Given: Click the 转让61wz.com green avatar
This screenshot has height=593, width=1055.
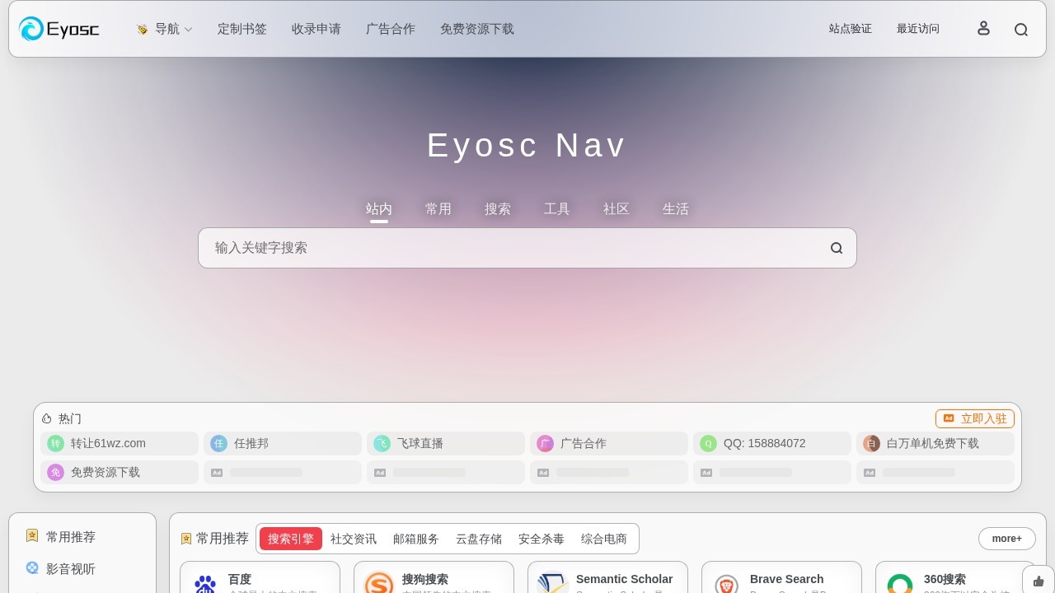Looking at the screenshot, I should pyautogui.click(x=55, y=444).
